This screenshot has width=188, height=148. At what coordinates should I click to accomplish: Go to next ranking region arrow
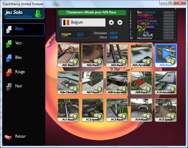point(120,22)
